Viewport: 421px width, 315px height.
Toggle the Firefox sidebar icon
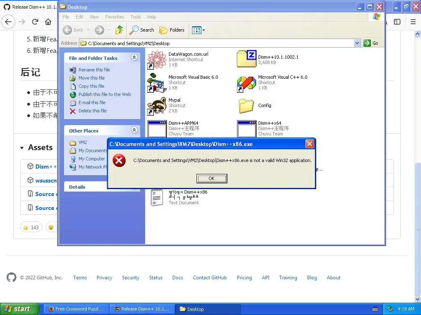(x=397, y=22)
